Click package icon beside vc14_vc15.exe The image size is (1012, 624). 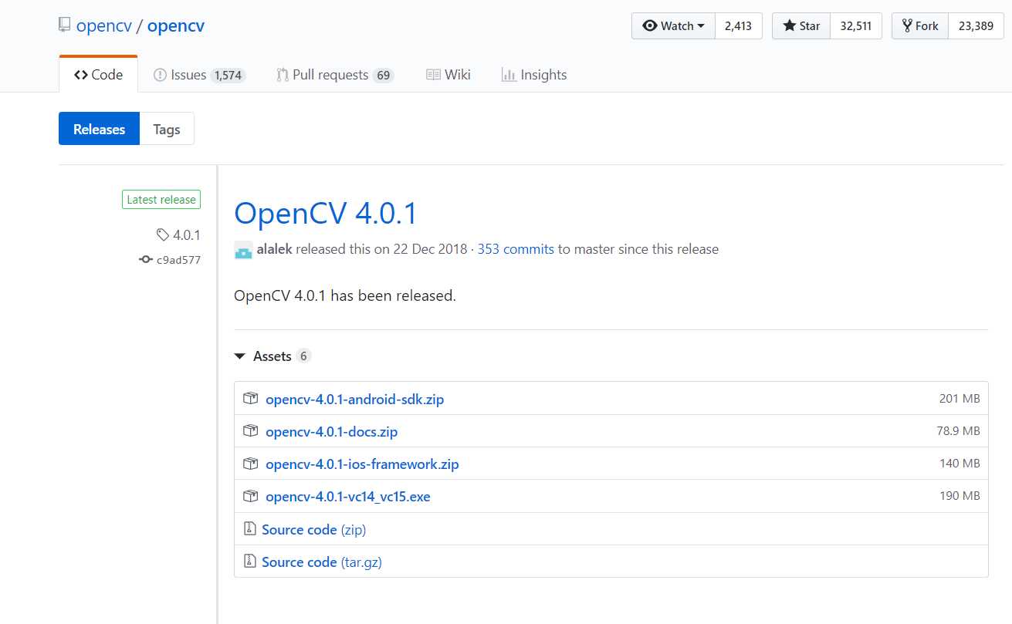tap(250, 495)
